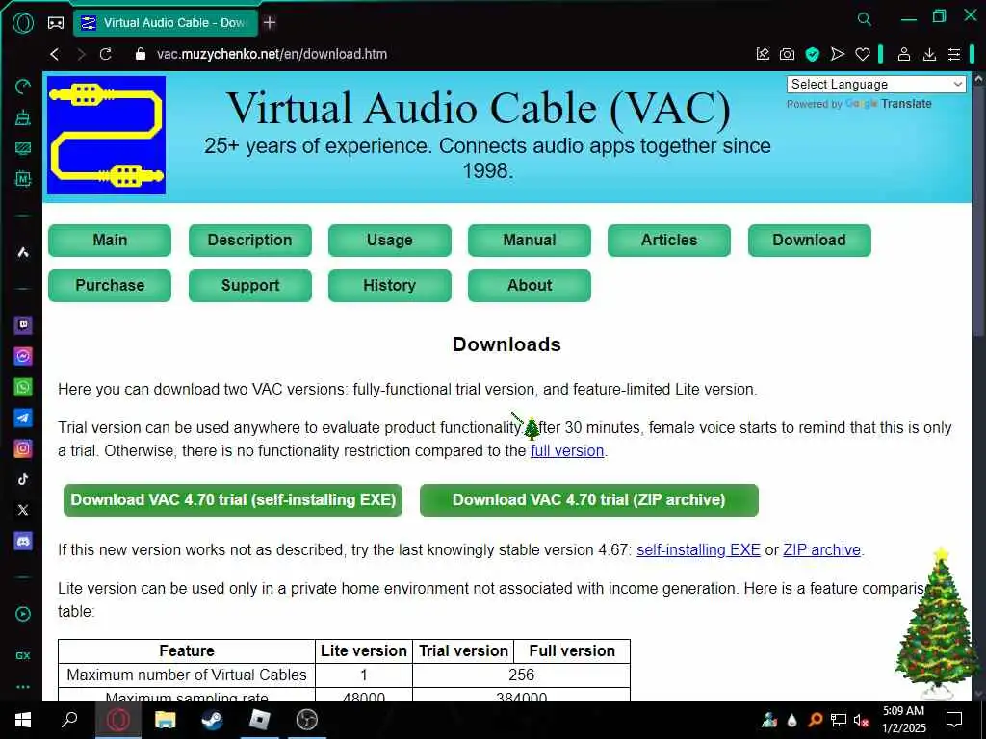Image resolution: width=986 pixels, height=739 pixels.
Task: Go back to the previous page
Action: (x=55, y=54)
